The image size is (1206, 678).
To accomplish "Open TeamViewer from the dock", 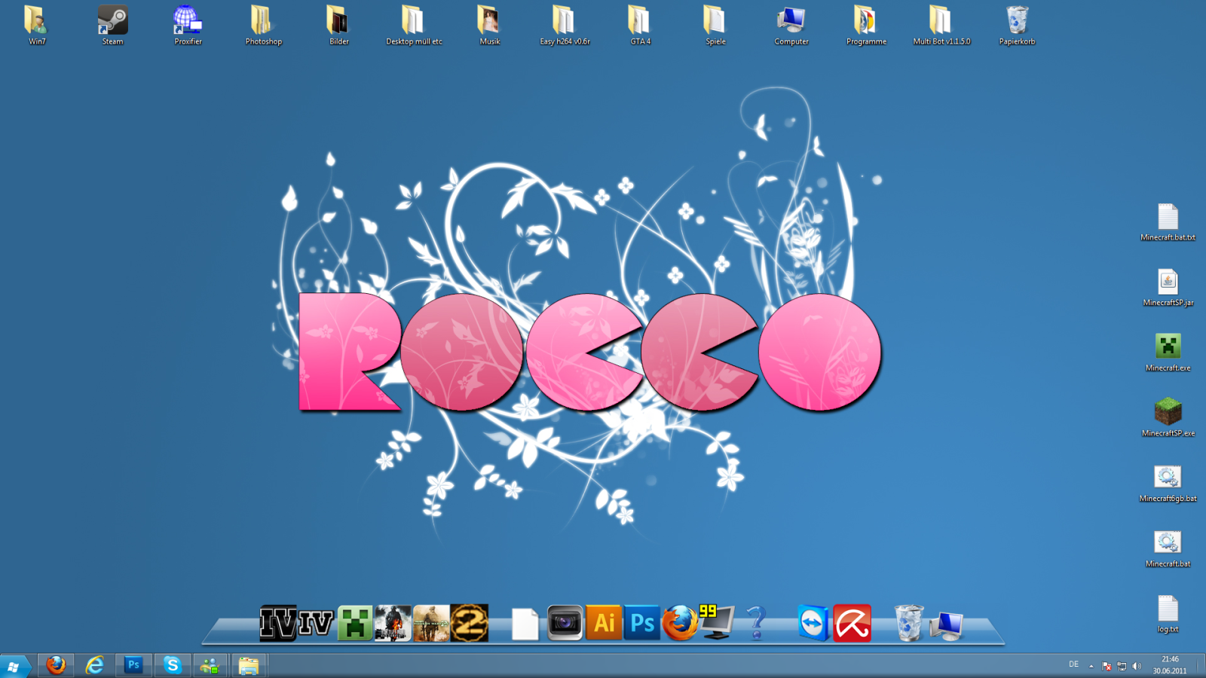I will click(x=813, y=623).
